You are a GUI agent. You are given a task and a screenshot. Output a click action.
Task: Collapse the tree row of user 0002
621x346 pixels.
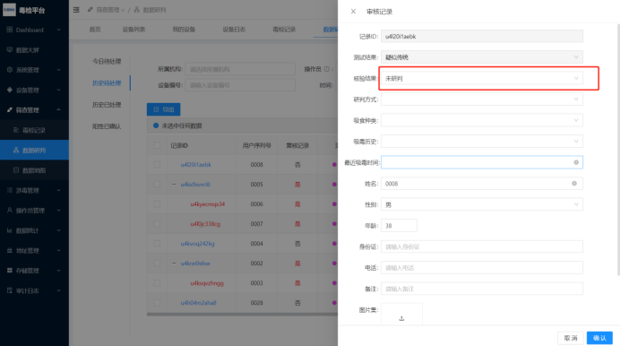click(x=174, y=264)
